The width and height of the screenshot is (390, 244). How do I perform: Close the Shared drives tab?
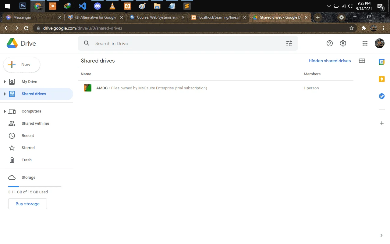(306, 17)
